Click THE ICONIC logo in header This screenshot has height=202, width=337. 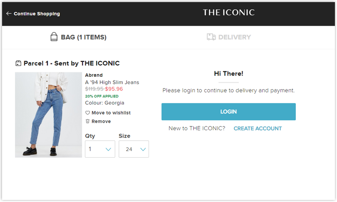coord(229,12)
